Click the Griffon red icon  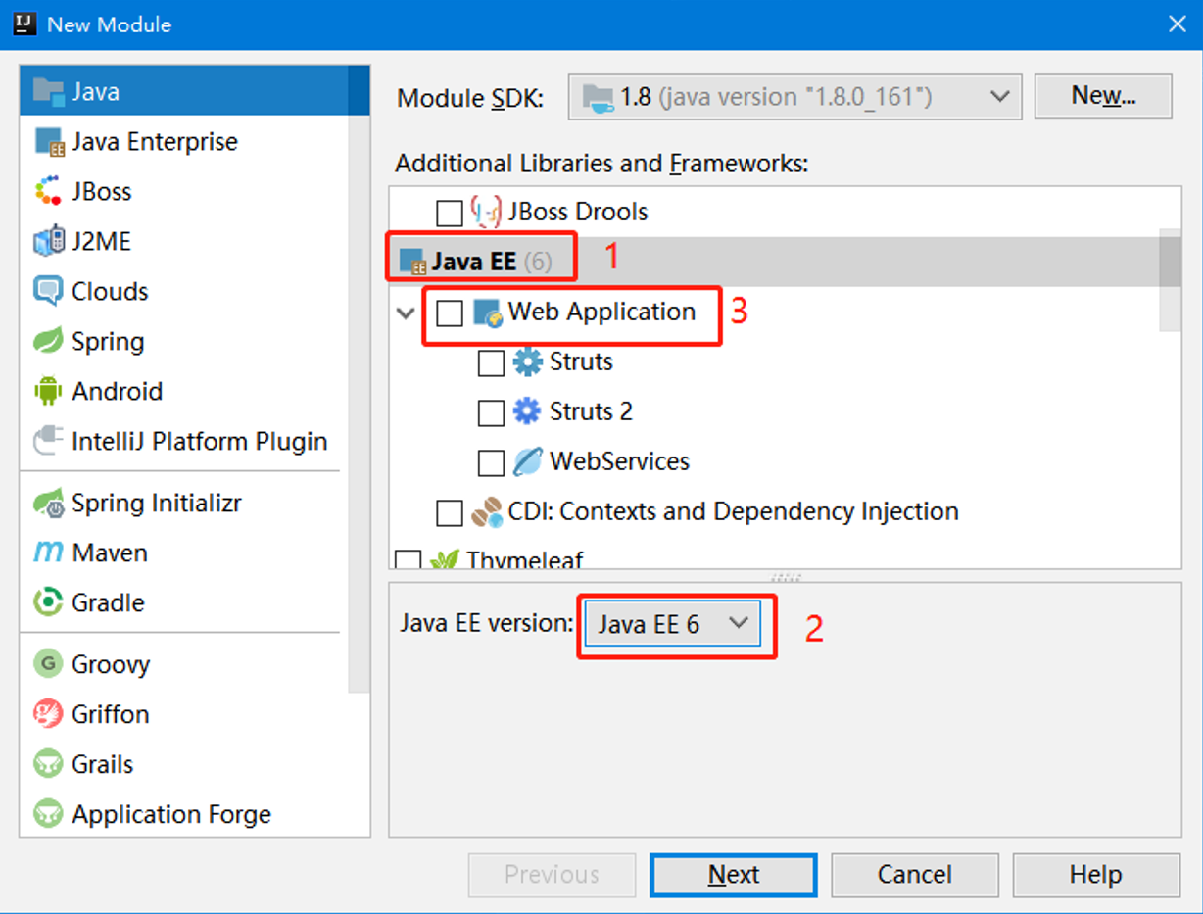coord(48,714)
